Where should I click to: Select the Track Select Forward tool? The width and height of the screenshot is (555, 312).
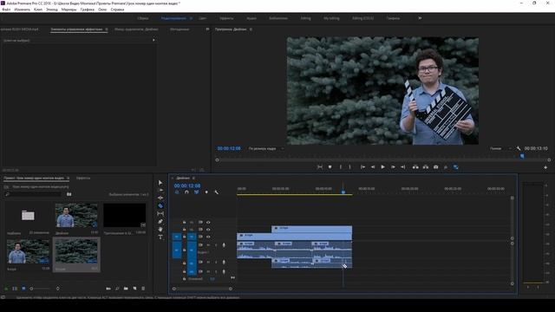(160, 191)
